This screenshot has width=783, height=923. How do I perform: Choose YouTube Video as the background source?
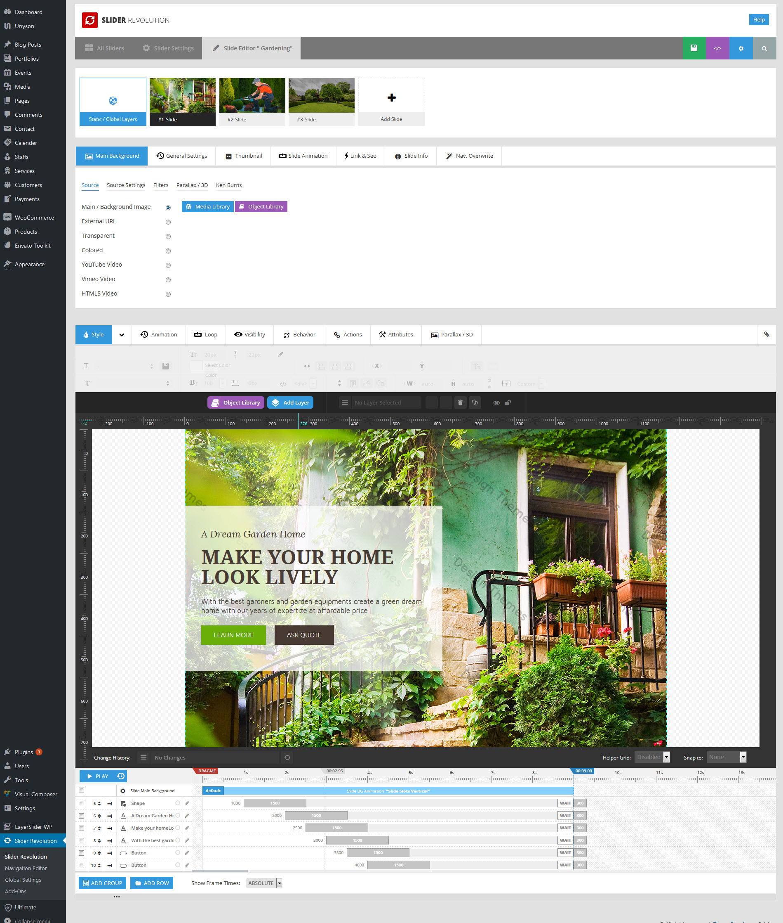pos(168,265)
